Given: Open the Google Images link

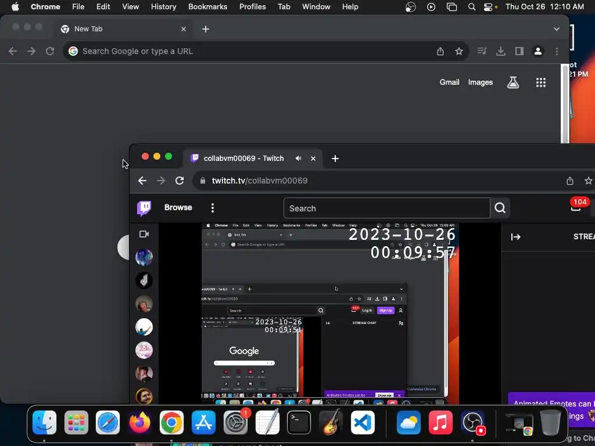Looking at the screenshot, I should 481,82.
